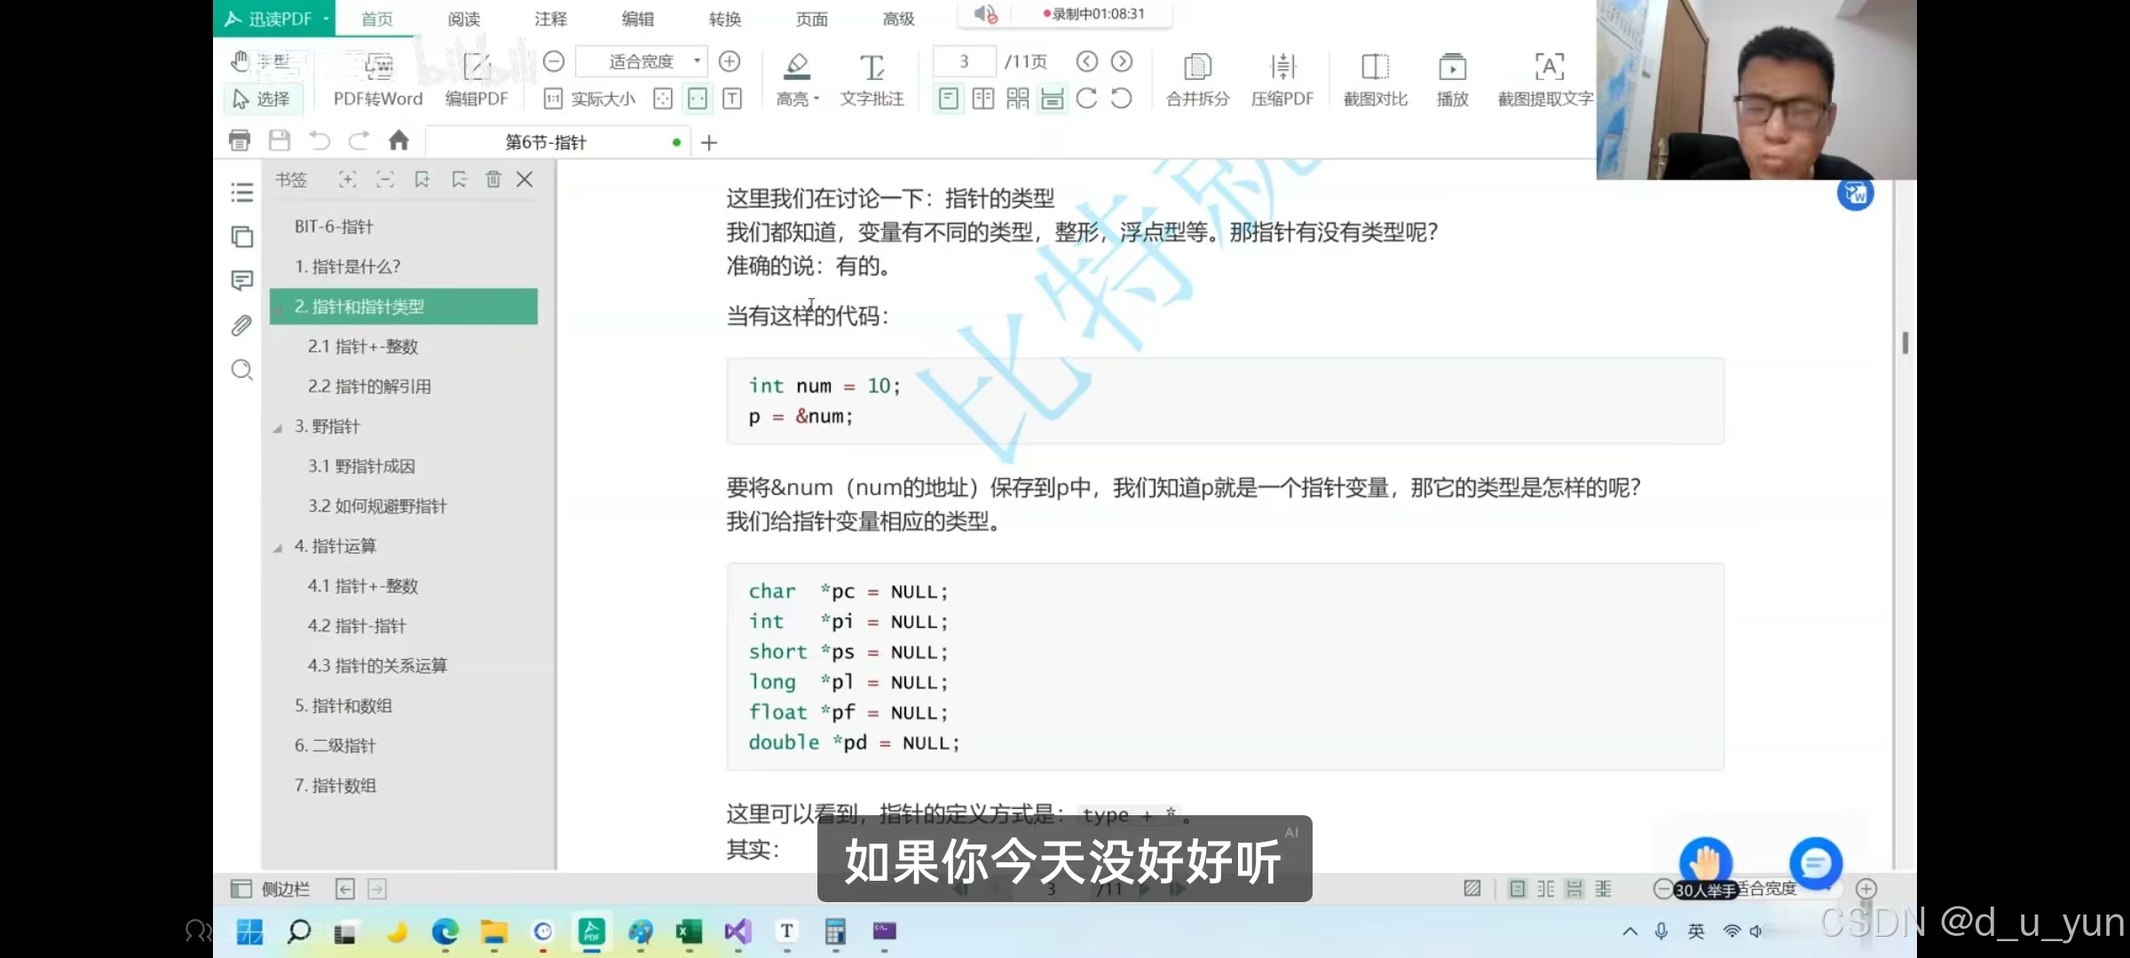The height and width of the screenshot is (958, 2130).
Task: Collapse the 3. 野指针 tree node
Action: tap(278, 428)
